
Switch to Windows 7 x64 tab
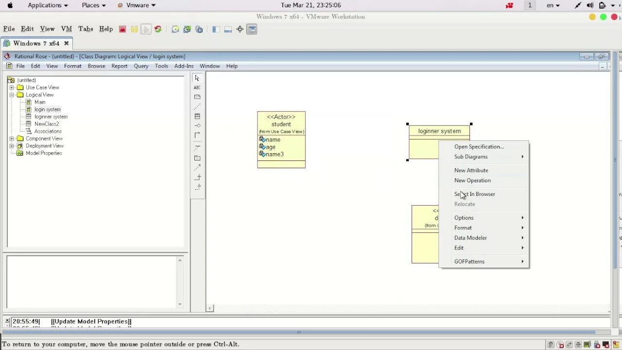36,43
